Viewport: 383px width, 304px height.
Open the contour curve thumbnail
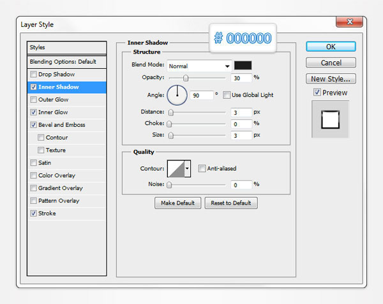pos(175,169)
